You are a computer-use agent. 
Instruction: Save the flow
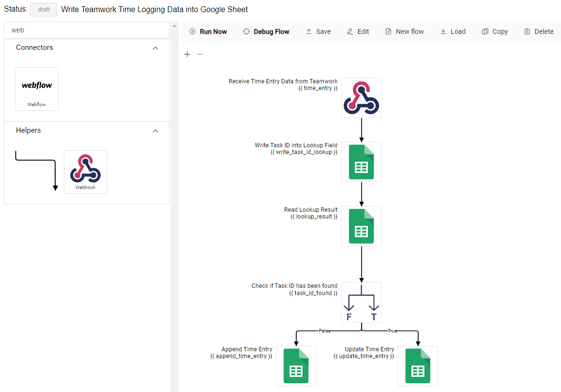coord(318,31)
